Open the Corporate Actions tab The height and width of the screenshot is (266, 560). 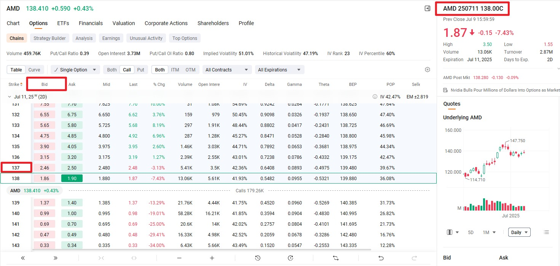tap(166, 23)
